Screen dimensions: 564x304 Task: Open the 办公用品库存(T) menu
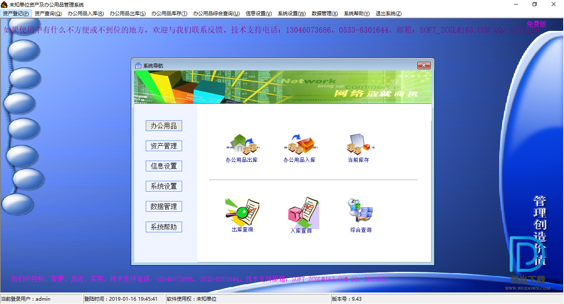(169, 13)
